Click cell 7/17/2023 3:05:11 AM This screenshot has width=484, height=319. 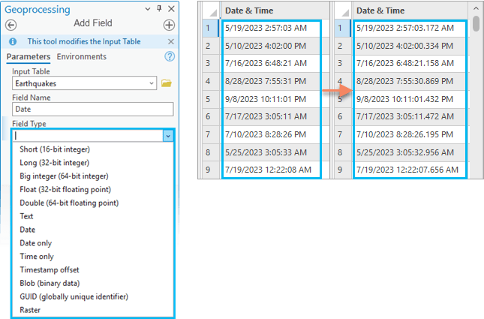[272, 116]
